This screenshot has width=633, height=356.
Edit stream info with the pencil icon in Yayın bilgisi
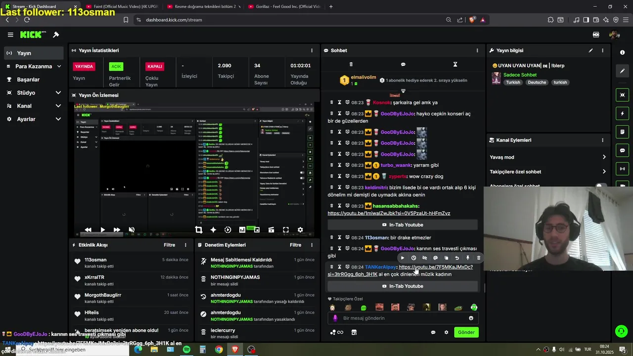(x=590, y=50)
